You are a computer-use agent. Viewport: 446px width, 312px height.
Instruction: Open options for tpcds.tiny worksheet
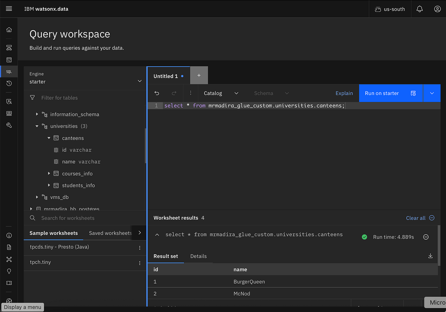click(140, 248)
